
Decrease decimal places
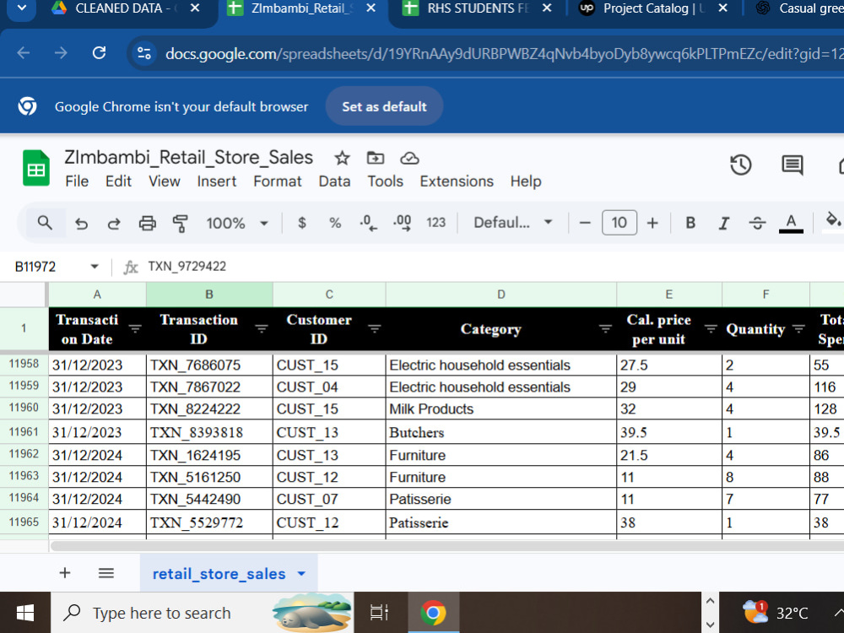coord(368,223)
